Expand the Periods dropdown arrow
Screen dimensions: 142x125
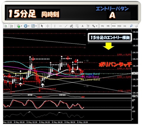pos(29,26)
